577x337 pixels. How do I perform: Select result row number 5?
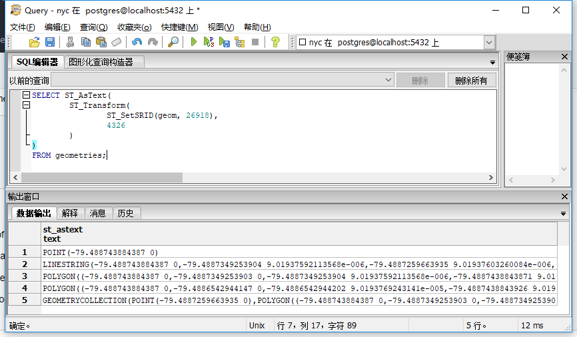point(25,300)
